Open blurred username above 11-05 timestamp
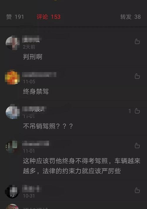Image resolution: width=147 pixels, height=209 pixels. 39,74
